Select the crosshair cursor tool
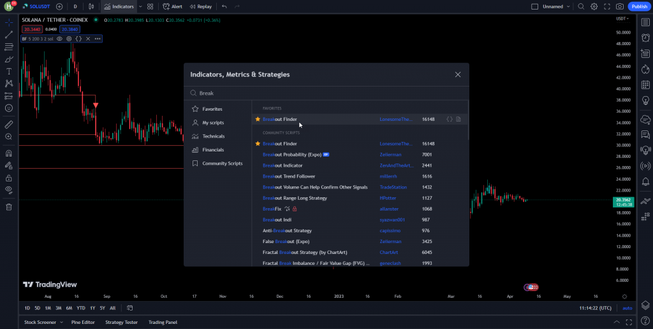 9,23
